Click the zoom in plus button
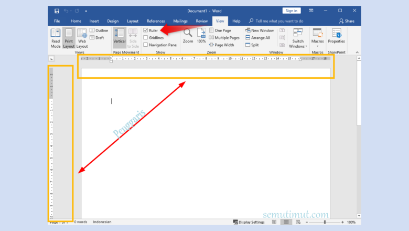This screenshot has height=231, width=409. pos(342,222)
